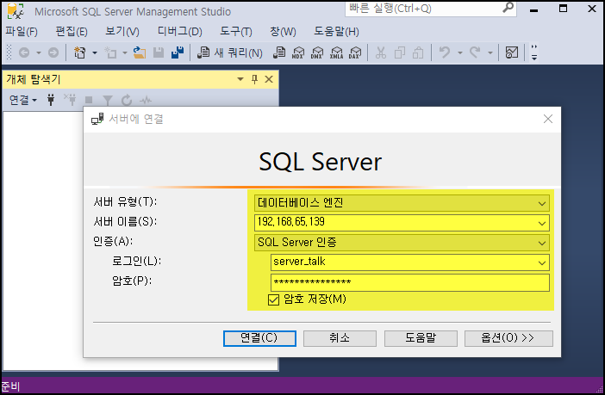The width and height of the screenshot is (605, 395).
Task: Click the dialog 도움말 help button
Action: coord(421,338)
